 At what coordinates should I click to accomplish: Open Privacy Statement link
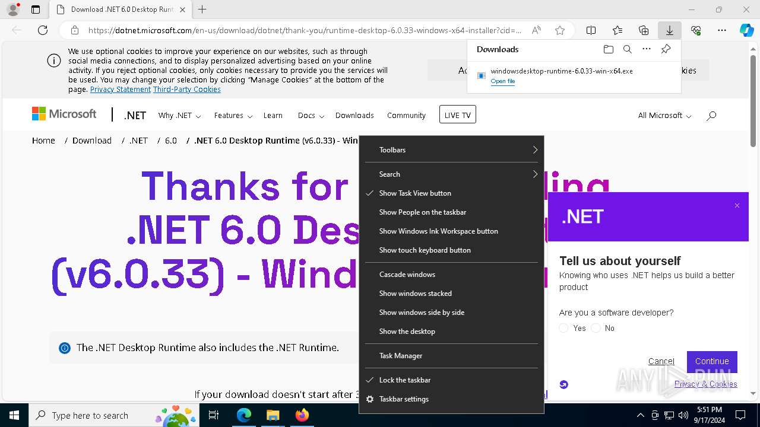click(x=121, y=90)
